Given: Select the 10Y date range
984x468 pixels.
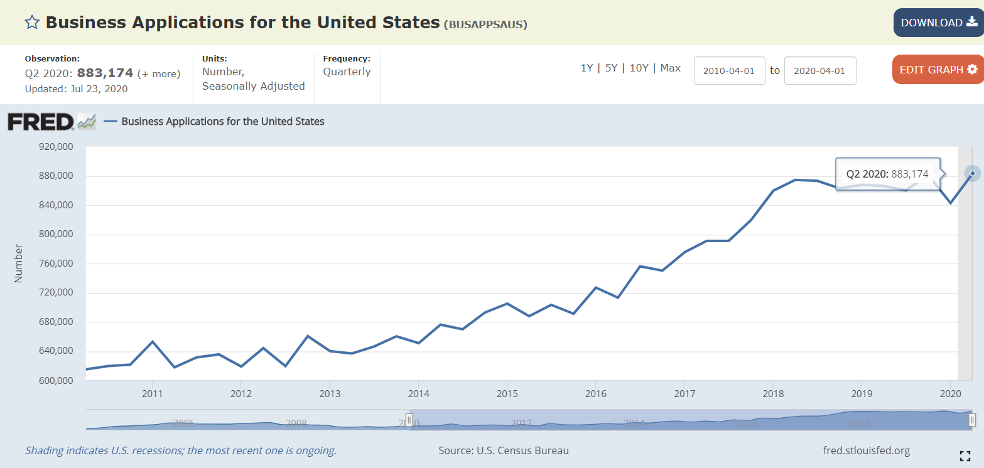Looking at the screenshot, I should [639, 68].
